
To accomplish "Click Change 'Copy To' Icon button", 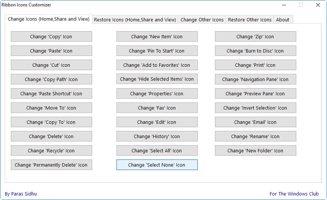I will pos(51,122).
